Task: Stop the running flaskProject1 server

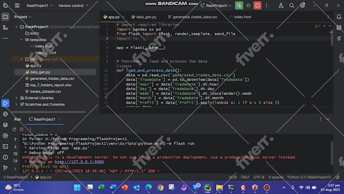Action: coord(257,6)
